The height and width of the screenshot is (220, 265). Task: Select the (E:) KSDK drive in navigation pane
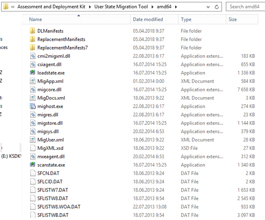click(11, 156)
